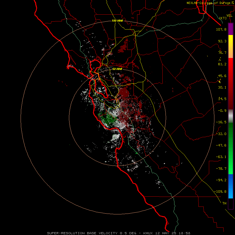
Task: Select the 92.3 legend value
Action: click(222, 41)
